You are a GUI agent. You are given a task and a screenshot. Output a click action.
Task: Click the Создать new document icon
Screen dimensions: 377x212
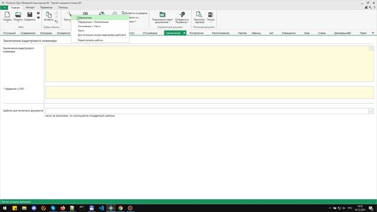coord(7,15)
